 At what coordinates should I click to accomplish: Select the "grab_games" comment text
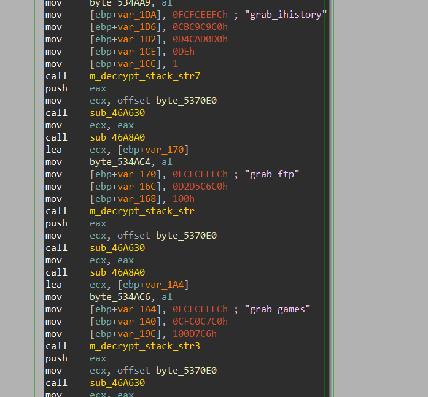277,309
